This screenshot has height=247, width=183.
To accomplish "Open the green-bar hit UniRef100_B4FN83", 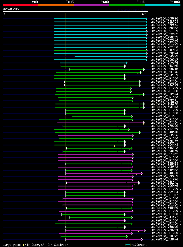I will (x=164, y=50).
